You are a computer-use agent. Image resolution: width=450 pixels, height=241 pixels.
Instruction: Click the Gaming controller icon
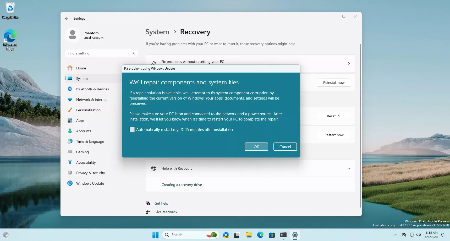[x=70, y=152]
